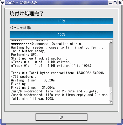Click 'Starting new track at sector: 0' line
123x125 pixels.
tap(39, 58)
